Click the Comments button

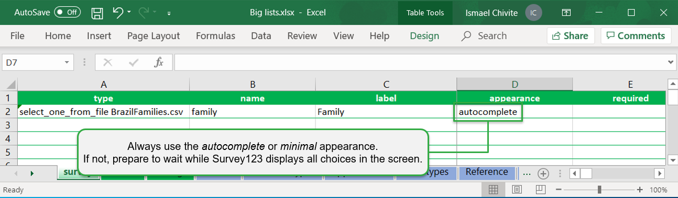636,36
